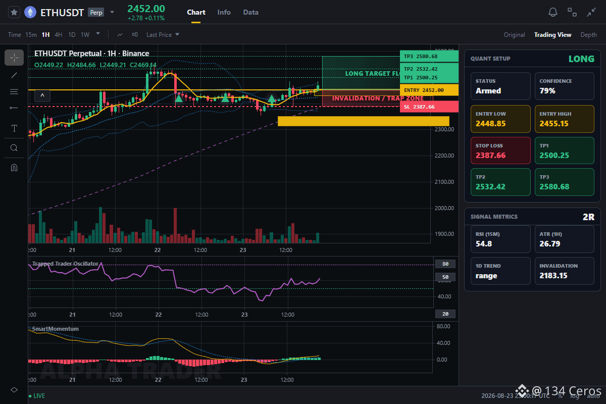The height and width of the screenshot is (404, 606).
Task: Expand more time intervals dropdown
Action: tap(98, 34)
